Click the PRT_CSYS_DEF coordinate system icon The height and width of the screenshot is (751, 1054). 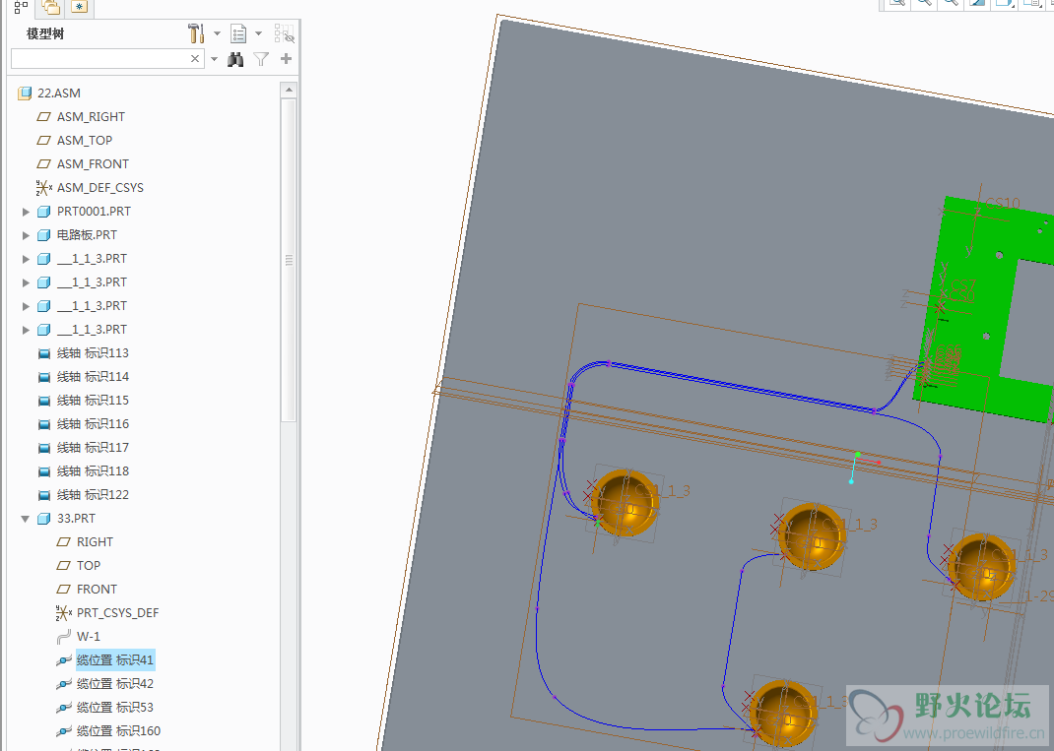tap(63, 612)
